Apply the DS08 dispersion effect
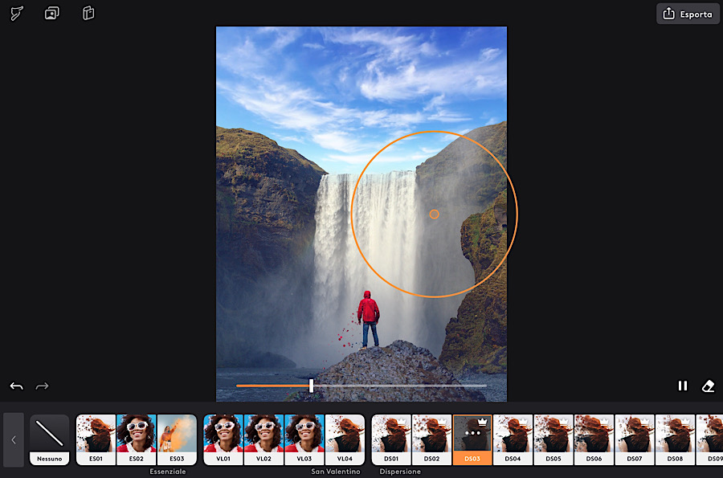723x478 pixels. tap(676, 439)
